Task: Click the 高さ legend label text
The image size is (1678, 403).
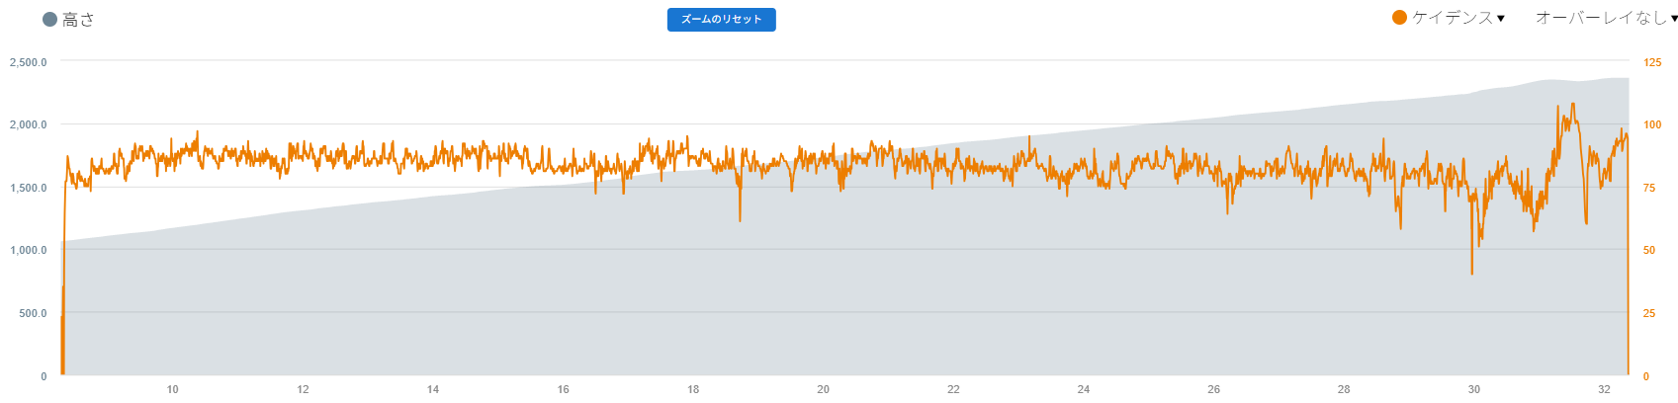Action: coord(78,20)
